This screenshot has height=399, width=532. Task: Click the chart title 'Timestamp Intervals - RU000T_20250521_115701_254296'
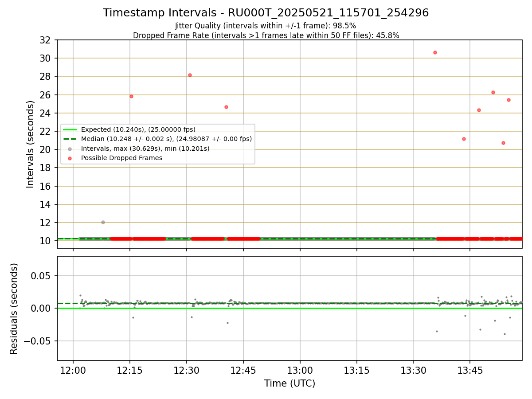coord(266,13)
